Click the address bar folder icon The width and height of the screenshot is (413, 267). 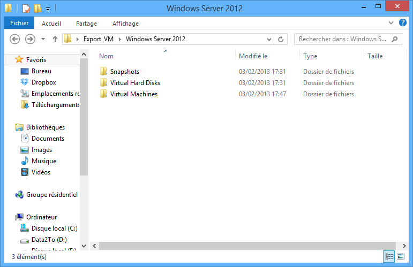[x=68, y=39]
